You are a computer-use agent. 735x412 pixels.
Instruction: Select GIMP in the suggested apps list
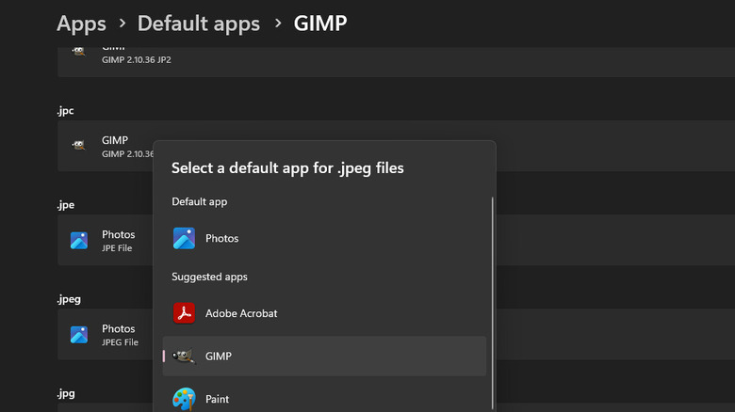point(324,357)
